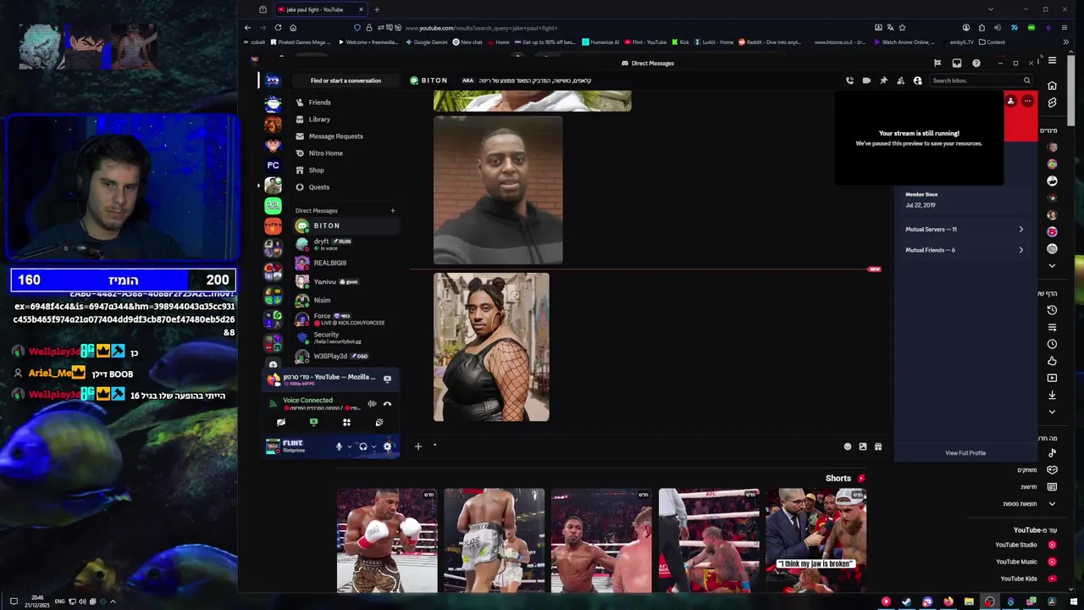The image size is (1084, 610).
Task: Click Find or start a conversation
Action: 346,80
